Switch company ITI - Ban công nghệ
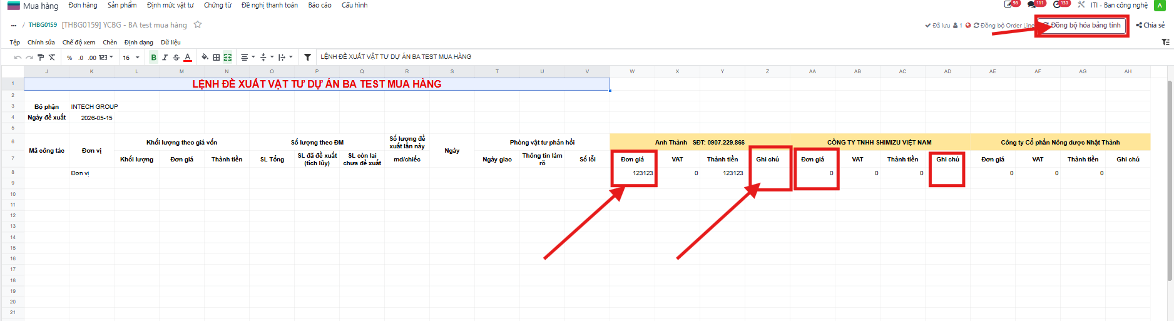Screen dimensions: 1174x321 pyautogui.click(x=1119, y=5)
